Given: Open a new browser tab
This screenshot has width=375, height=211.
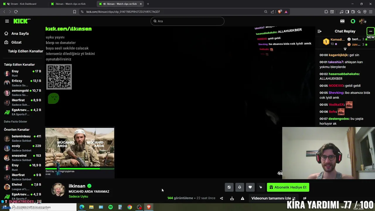Looking at the screenshot, I should [x=148, y=4].
